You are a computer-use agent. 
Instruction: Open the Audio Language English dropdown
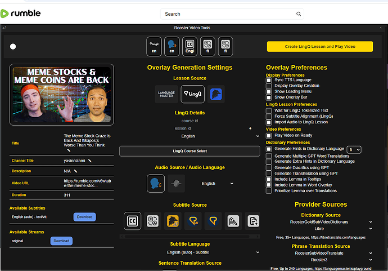[x=218, y=184]
